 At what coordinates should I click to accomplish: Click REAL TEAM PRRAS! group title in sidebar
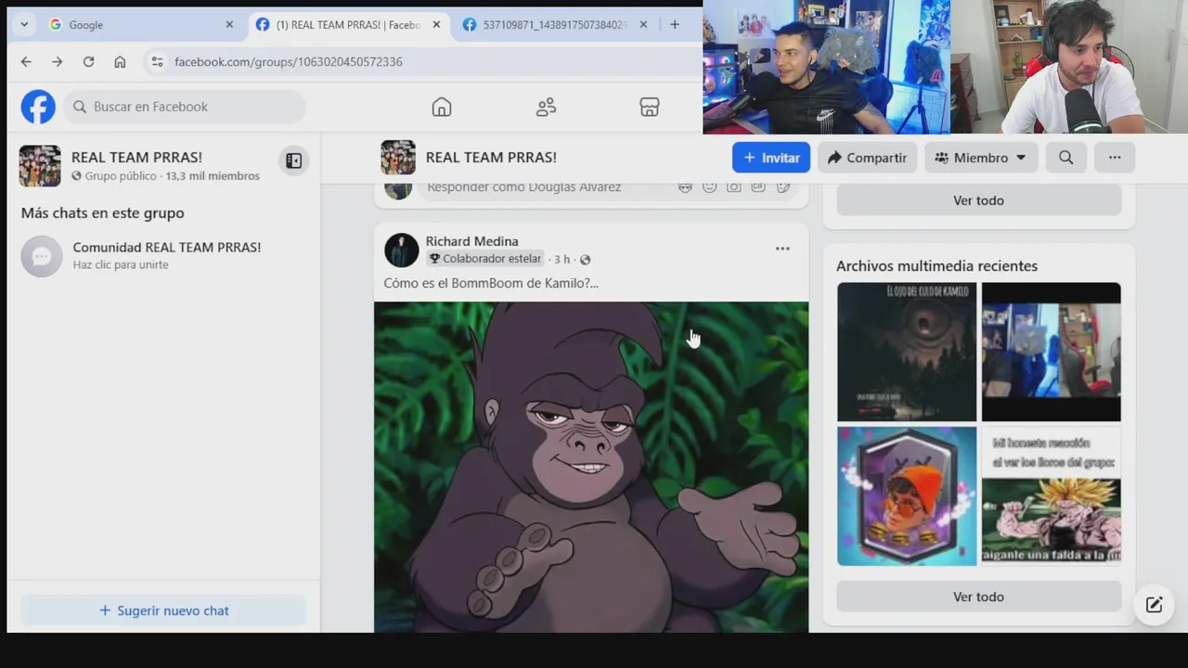coord(136,158)
